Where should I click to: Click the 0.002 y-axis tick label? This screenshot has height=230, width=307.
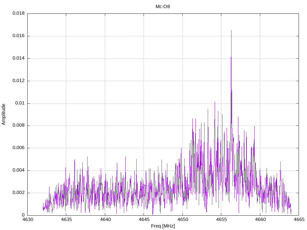(x=18, y=193)
